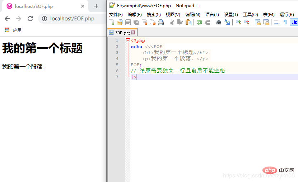Reload the localhost page
The height and width of the screenshot is (182, 298).
click(x=30, y=19)
